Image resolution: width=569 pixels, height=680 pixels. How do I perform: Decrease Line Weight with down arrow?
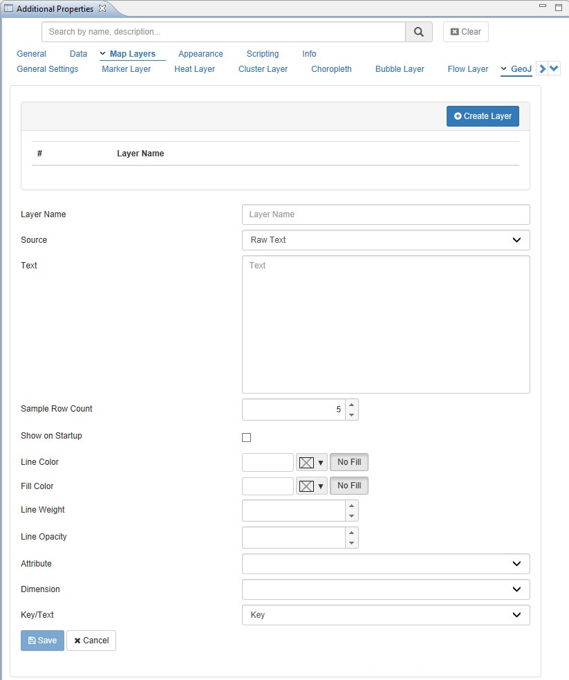pos(352,516)
